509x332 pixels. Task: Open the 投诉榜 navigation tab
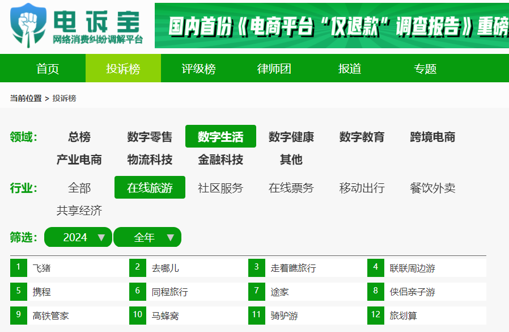point(123,68)
